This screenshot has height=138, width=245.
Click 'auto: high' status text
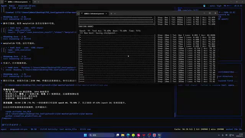216,6
